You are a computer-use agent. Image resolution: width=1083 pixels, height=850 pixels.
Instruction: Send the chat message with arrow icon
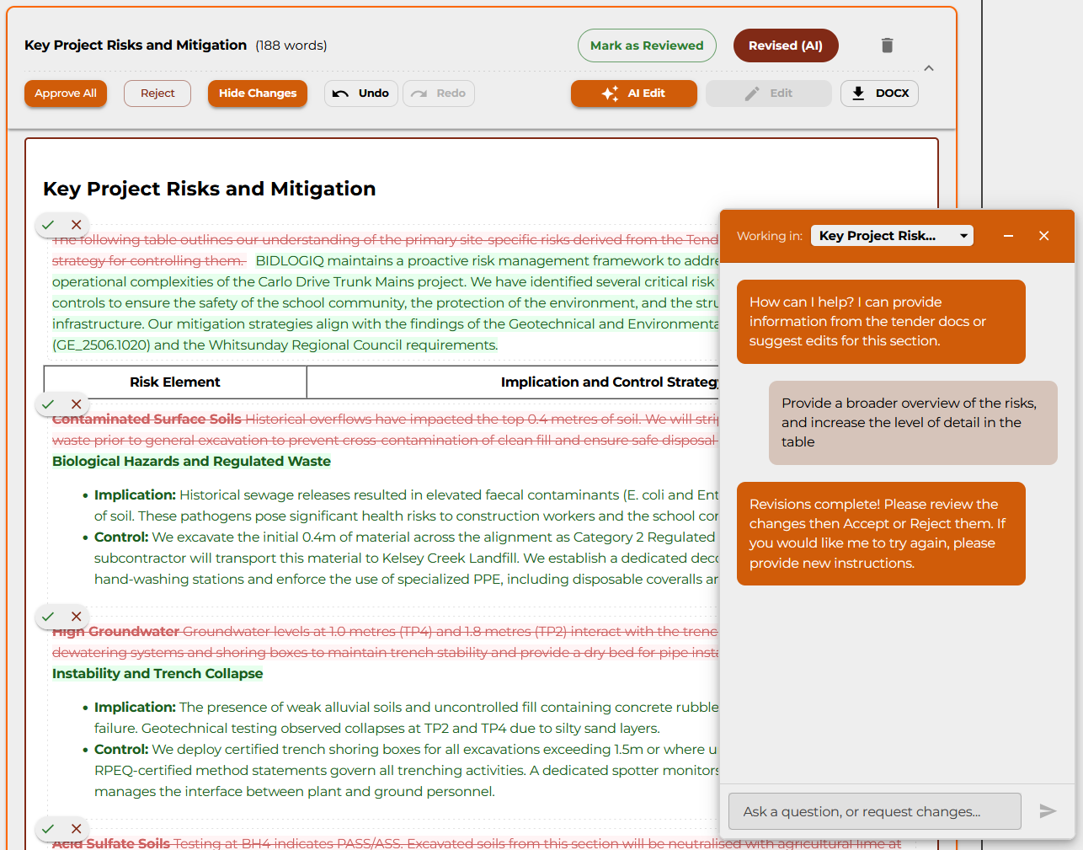tap(1048, 811)
